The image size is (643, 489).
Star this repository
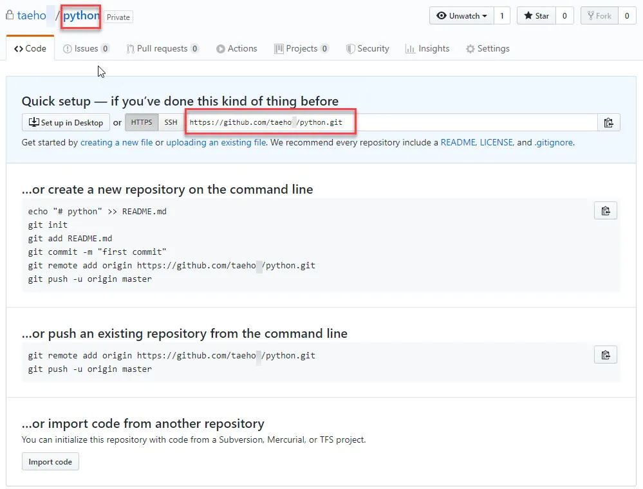click(536, 15)
